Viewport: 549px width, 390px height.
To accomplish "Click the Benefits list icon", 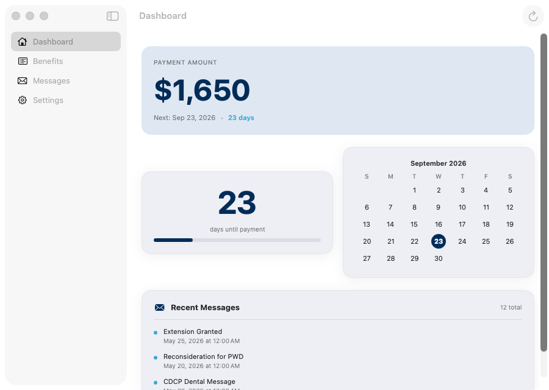I will point(23,61).
